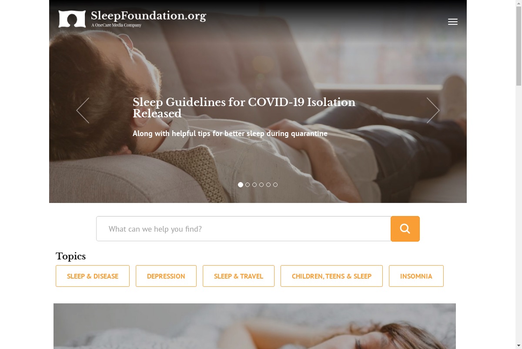
Task: Advance carousel with the right arrow
Action: tap(433, 110)
